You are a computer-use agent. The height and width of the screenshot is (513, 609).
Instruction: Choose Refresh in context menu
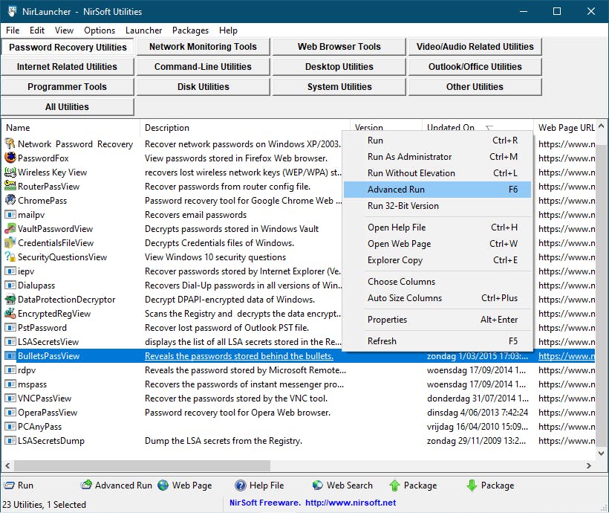pyautogui.click(x=437, y=341)
